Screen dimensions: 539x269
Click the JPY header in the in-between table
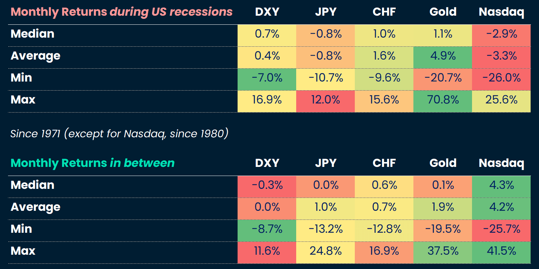325,163
